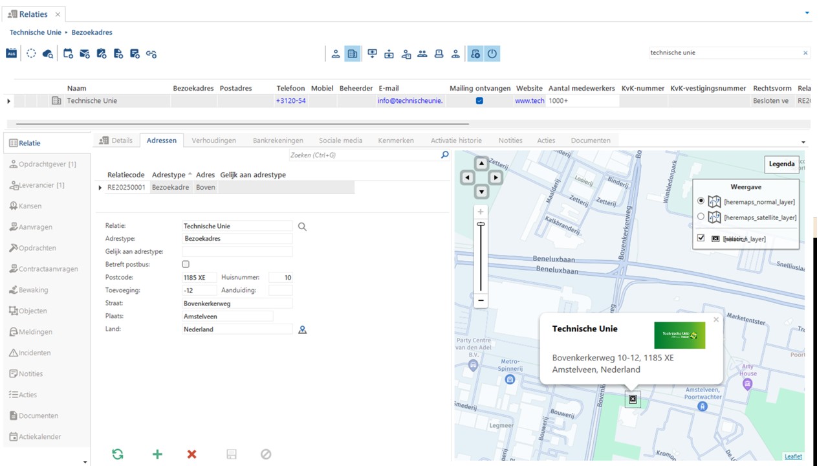Toggle the highlighted building filter icon
828x466 pixels.
tap(353, 54)
